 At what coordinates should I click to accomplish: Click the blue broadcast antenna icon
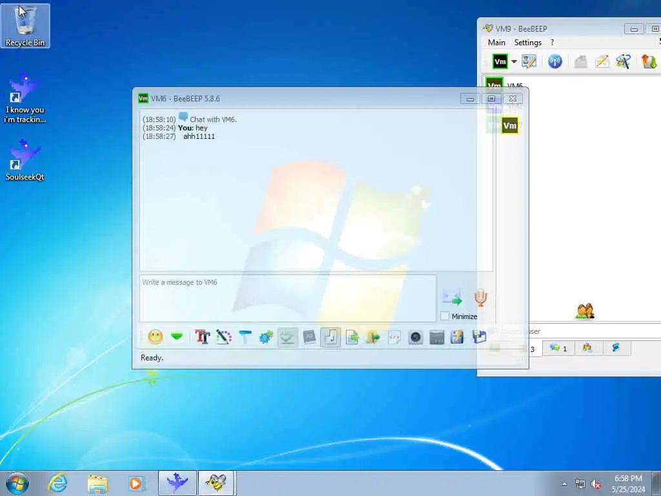554,61
